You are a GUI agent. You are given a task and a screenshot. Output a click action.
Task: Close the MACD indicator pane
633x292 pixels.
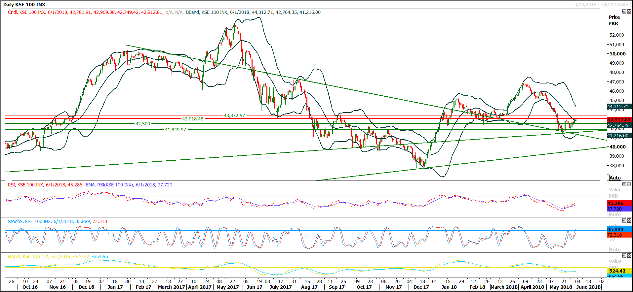(629, 255)
